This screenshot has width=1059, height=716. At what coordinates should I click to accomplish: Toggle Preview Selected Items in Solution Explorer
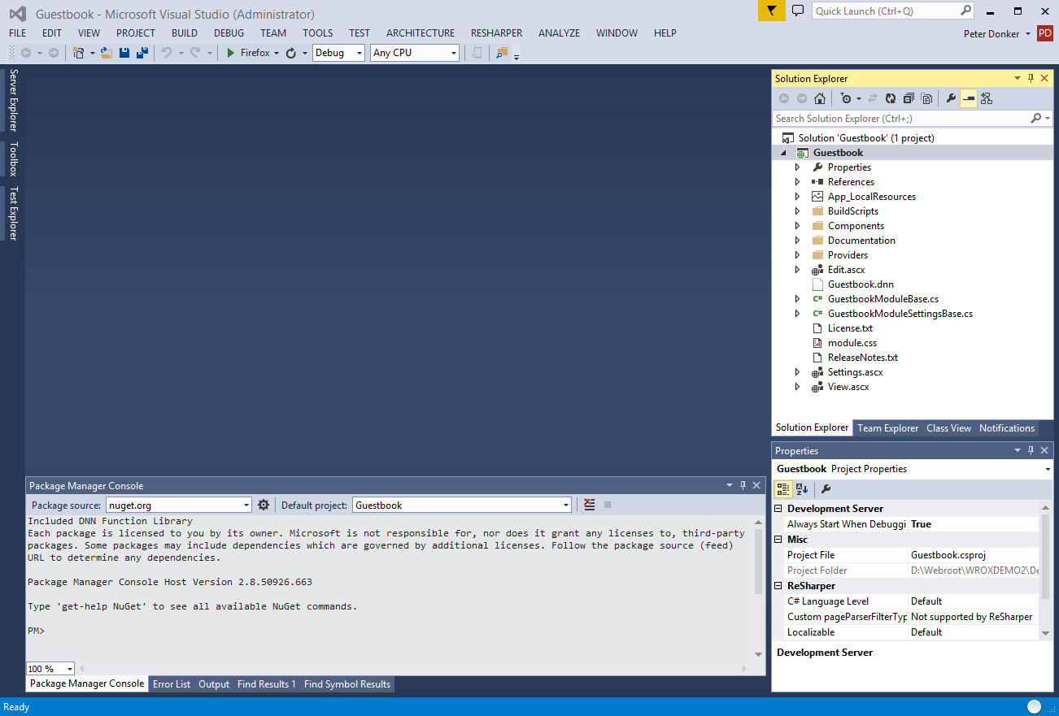[x=969, y=98]
